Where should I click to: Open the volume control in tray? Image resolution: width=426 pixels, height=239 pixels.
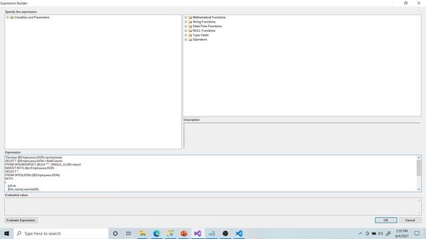380,233
